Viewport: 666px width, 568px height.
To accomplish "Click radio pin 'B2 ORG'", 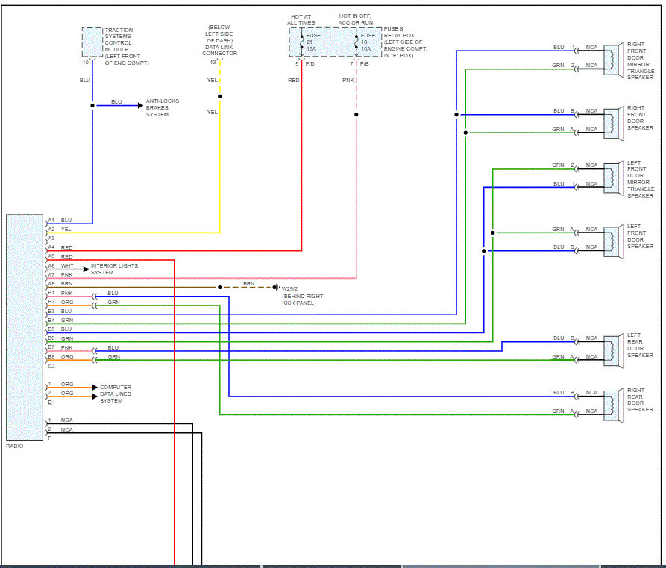I will tap(60, 302).
